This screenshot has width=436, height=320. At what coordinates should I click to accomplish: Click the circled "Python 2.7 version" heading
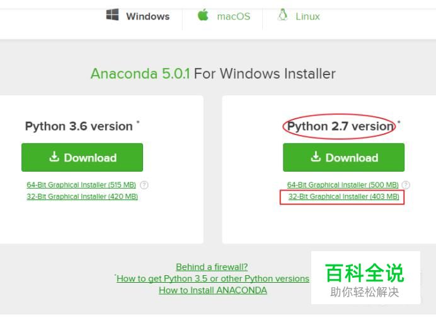[x=340, y=126]
